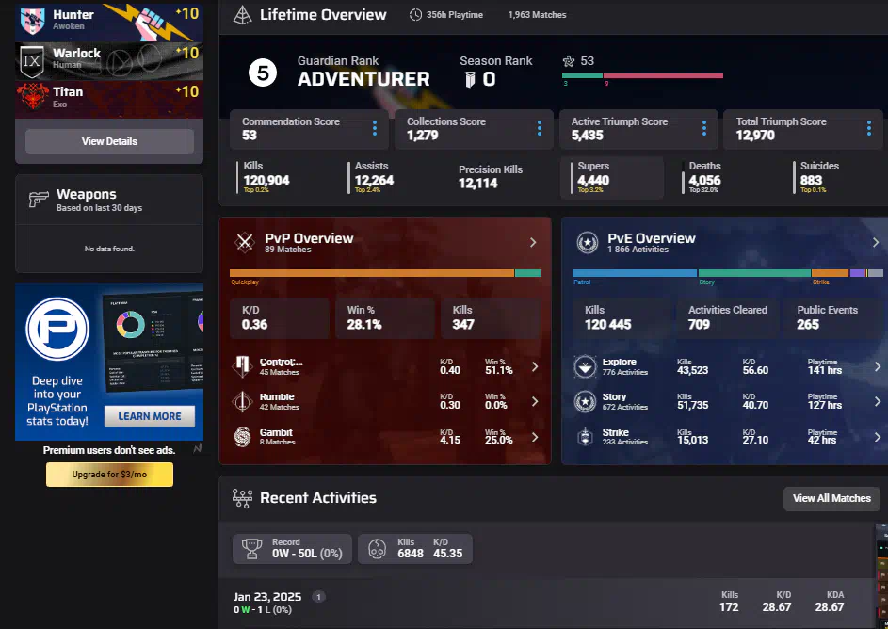Click the orange Quickplay bar segment
The image size is (888, 629).
(372, 273)
